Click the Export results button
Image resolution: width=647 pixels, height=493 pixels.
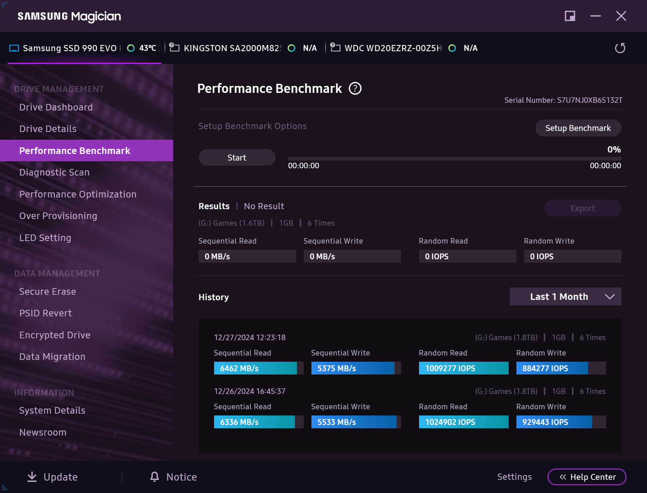pos(583,208)
